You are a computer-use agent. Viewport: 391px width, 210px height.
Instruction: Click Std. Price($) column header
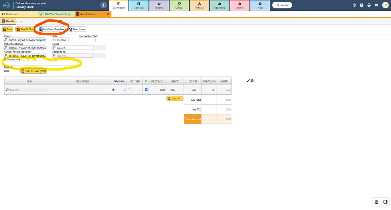tap(157, 81)
